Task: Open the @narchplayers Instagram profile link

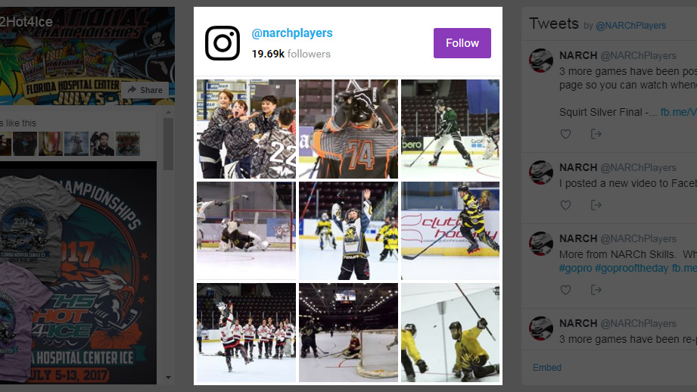Action: pos(292,33)
